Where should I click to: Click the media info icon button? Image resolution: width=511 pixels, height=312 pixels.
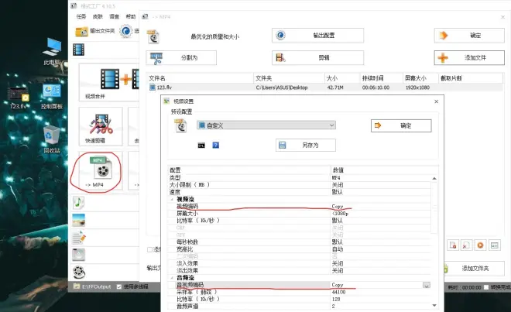pyautogui.click(x=495, y=245)
